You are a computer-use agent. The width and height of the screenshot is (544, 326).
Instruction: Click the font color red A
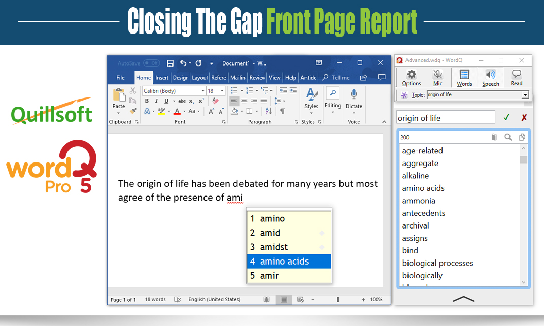[x=177, y=111]
